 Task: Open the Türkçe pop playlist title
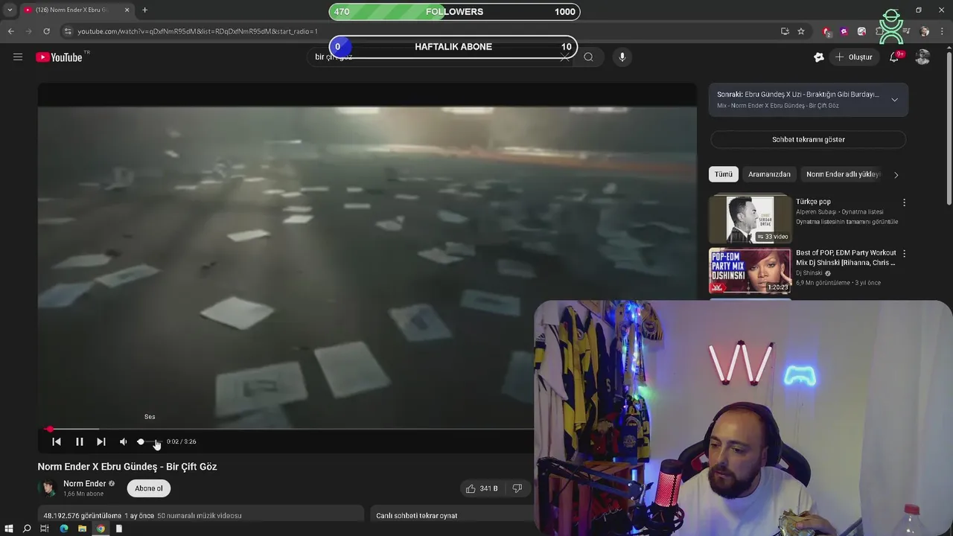tap(813, 202)
